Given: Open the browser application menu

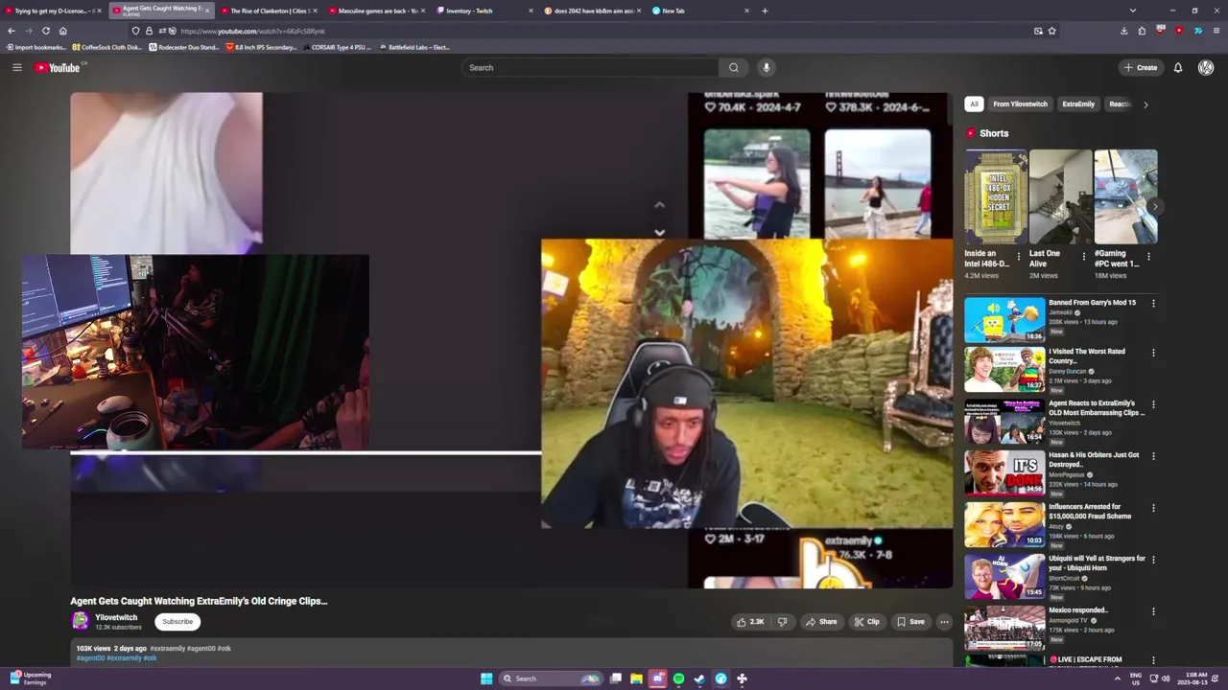Looking at the screenshot, I should (1216, 31).
